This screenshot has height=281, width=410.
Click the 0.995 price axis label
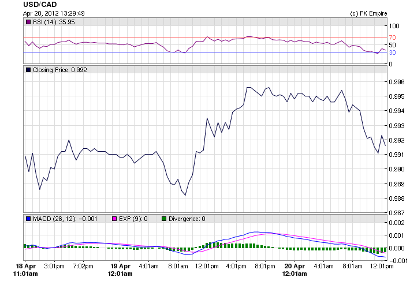(x=397, y=96)
